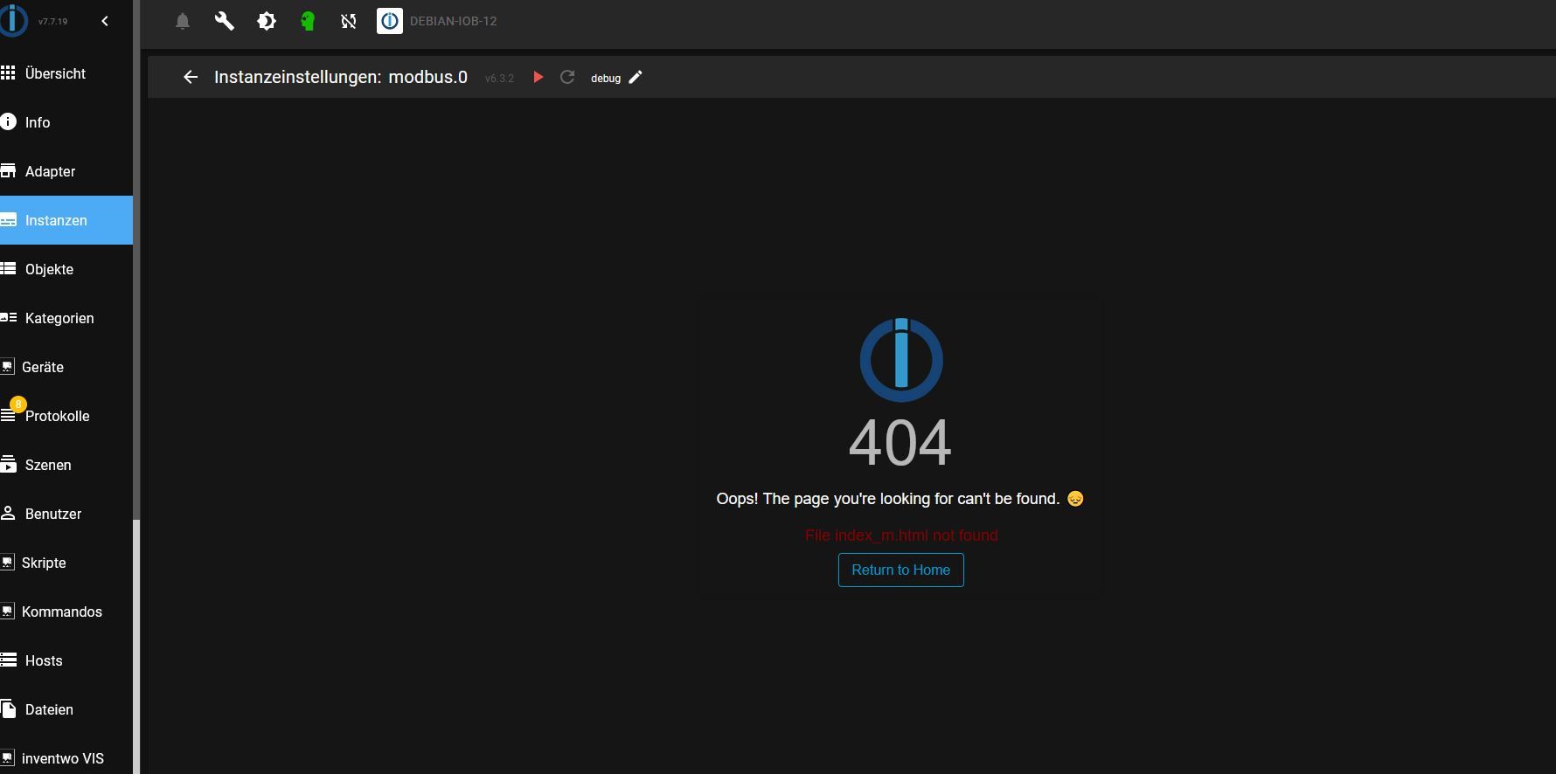1556x774 pixels.
Task: Click the inventwo VIS icon
Action: (7, 758)
